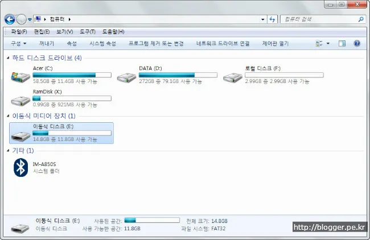Collapse the 이동식 미디어 장치 (1) group
This screenshot has width=370, height=240.
click(8, 116)
